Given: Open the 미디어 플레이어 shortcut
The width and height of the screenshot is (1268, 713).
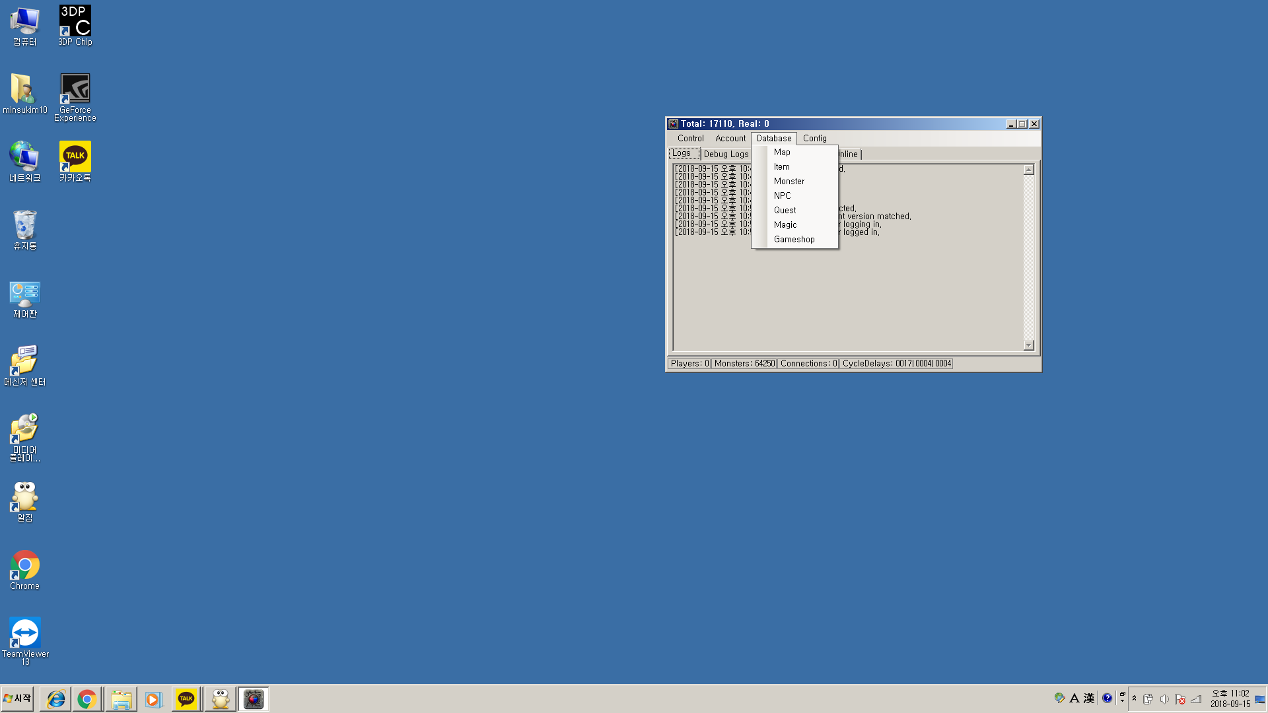Looking at the screenshot, I should coord(24,438).
